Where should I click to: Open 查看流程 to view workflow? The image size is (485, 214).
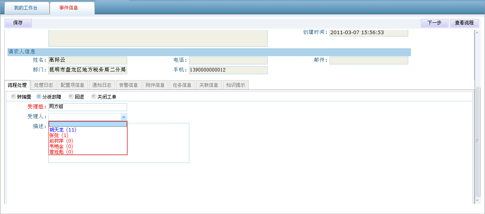(x=464, y=23)
